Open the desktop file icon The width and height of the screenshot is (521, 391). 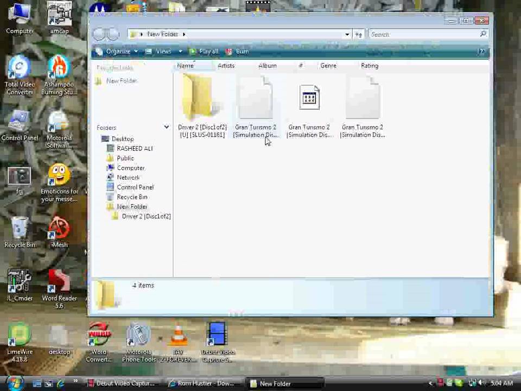coord(59,340)
